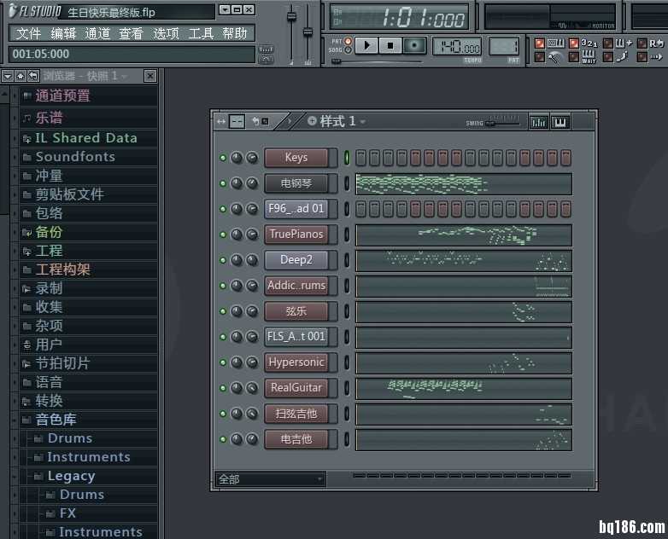The height and width of the screenshot is (539, 668).
Task: Open graph editor in channel rack
Action: (538, 123)
